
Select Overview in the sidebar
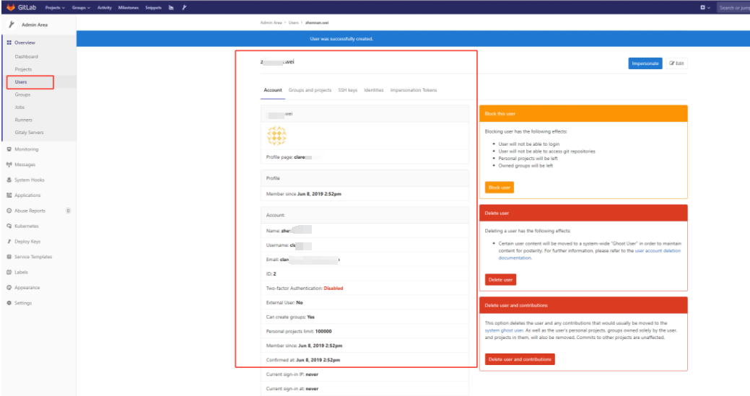click(x=25, y=43)
